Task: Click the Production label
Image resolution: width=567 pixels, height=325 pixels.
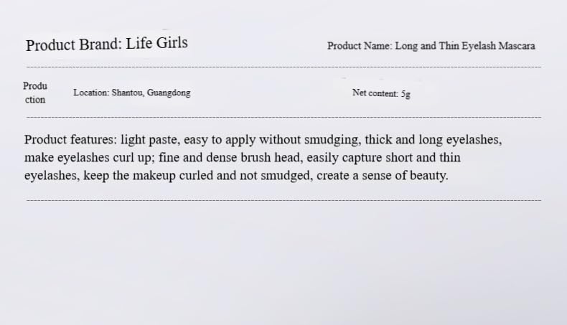Action: click(x=35, y=93)
